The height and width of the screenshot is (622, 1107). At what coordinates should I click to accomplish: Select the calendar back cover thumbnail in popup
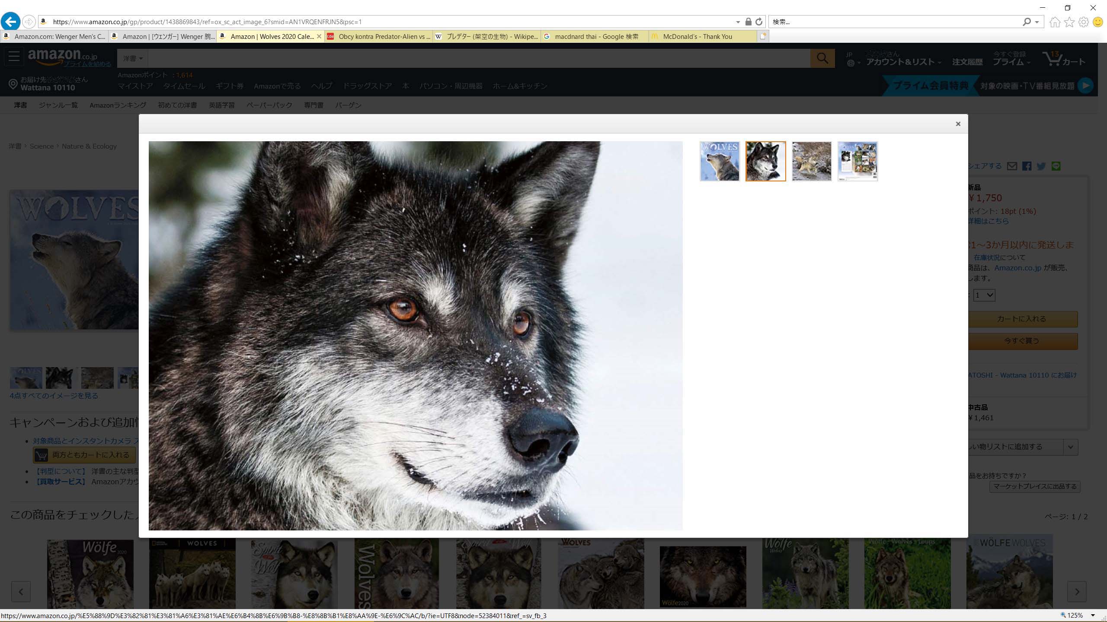(857, 161)
